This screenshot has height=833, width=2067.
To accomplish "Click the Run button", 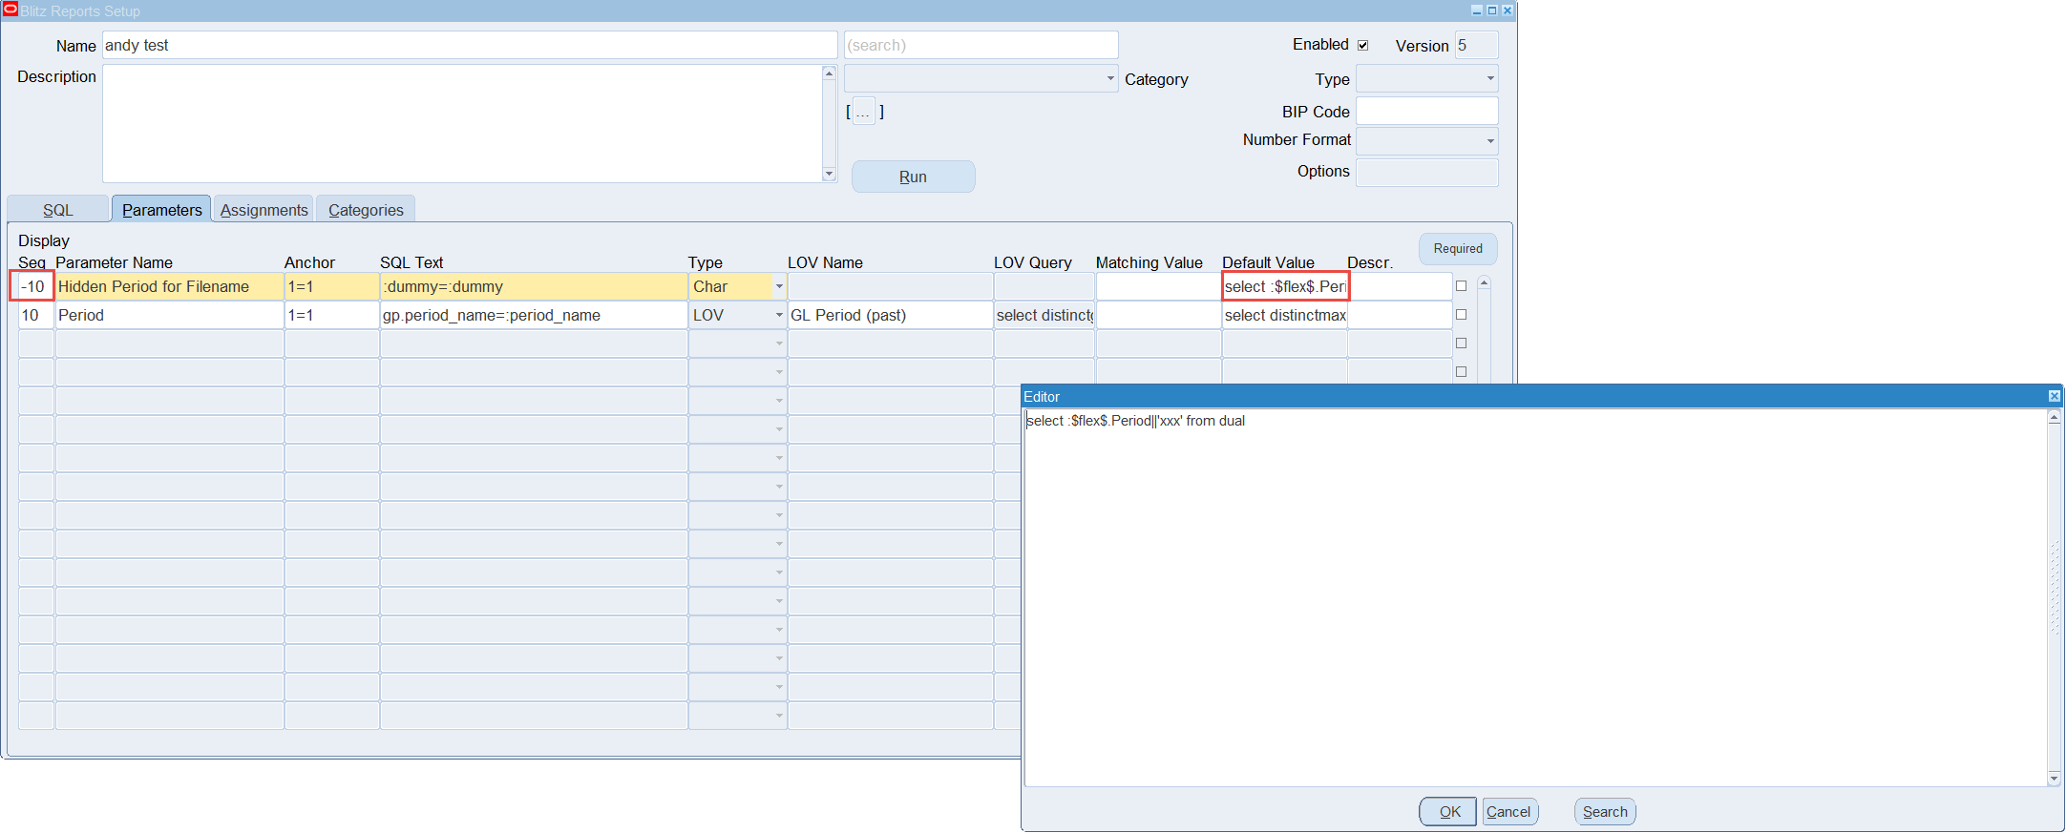I will [x=913, y=177].
